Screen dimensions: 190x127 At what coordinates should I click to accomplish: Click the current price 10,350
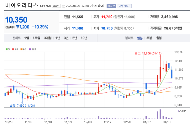click(x=16, y=20)
